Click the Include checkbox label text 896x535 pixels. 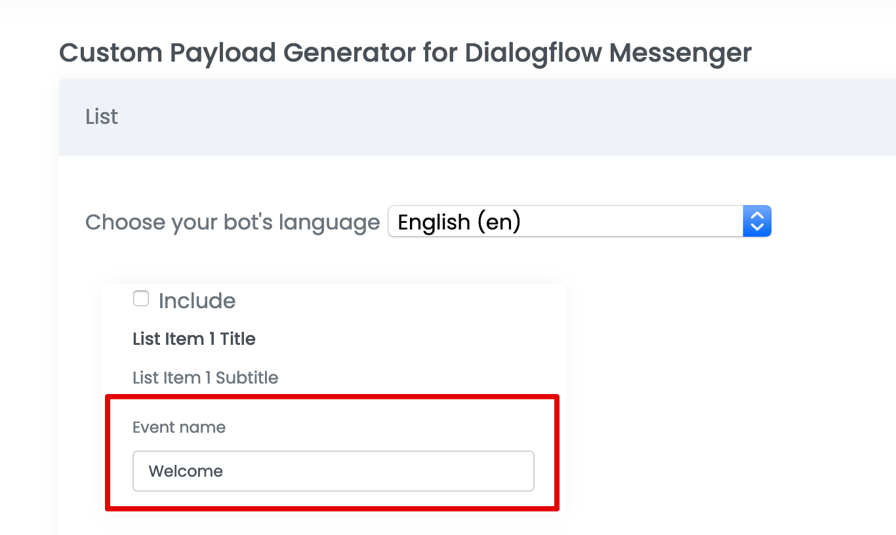197,301
